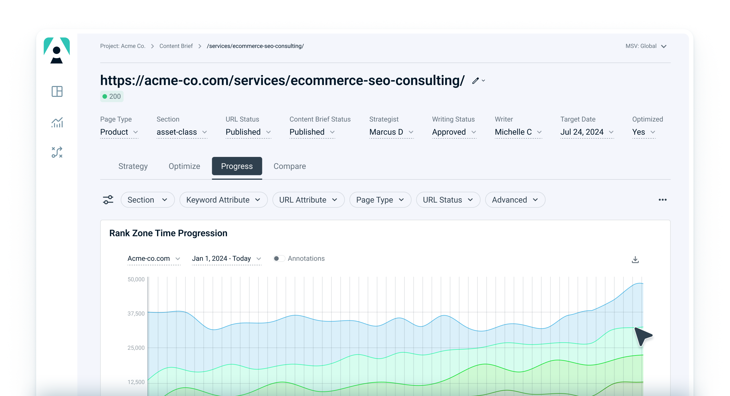Image resolution: width=730 pixels, height=396 pixels.
Task: Open the dashboard layout sidebar icon
Action: (57, 92)
